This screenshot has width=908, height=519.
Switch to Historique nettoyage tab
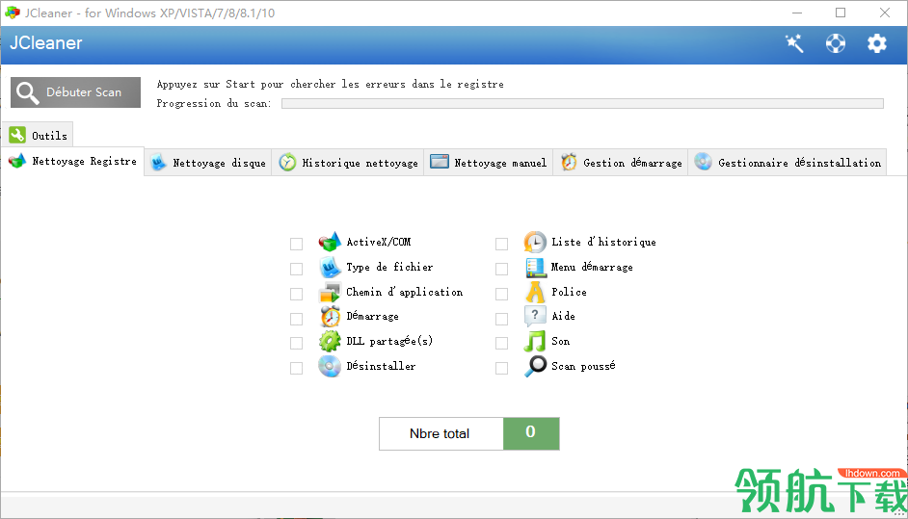(348, 163)
